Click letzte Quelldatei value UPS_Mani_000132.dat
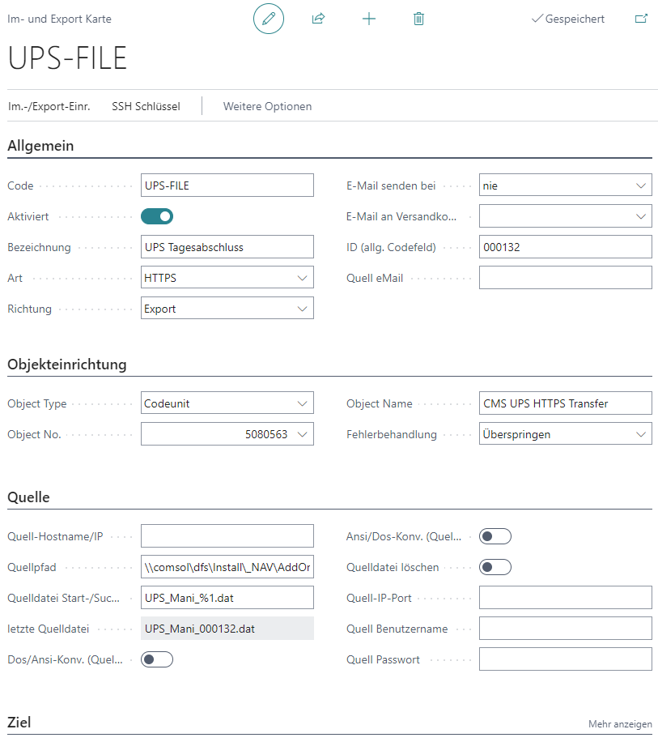 pos(227,629)
